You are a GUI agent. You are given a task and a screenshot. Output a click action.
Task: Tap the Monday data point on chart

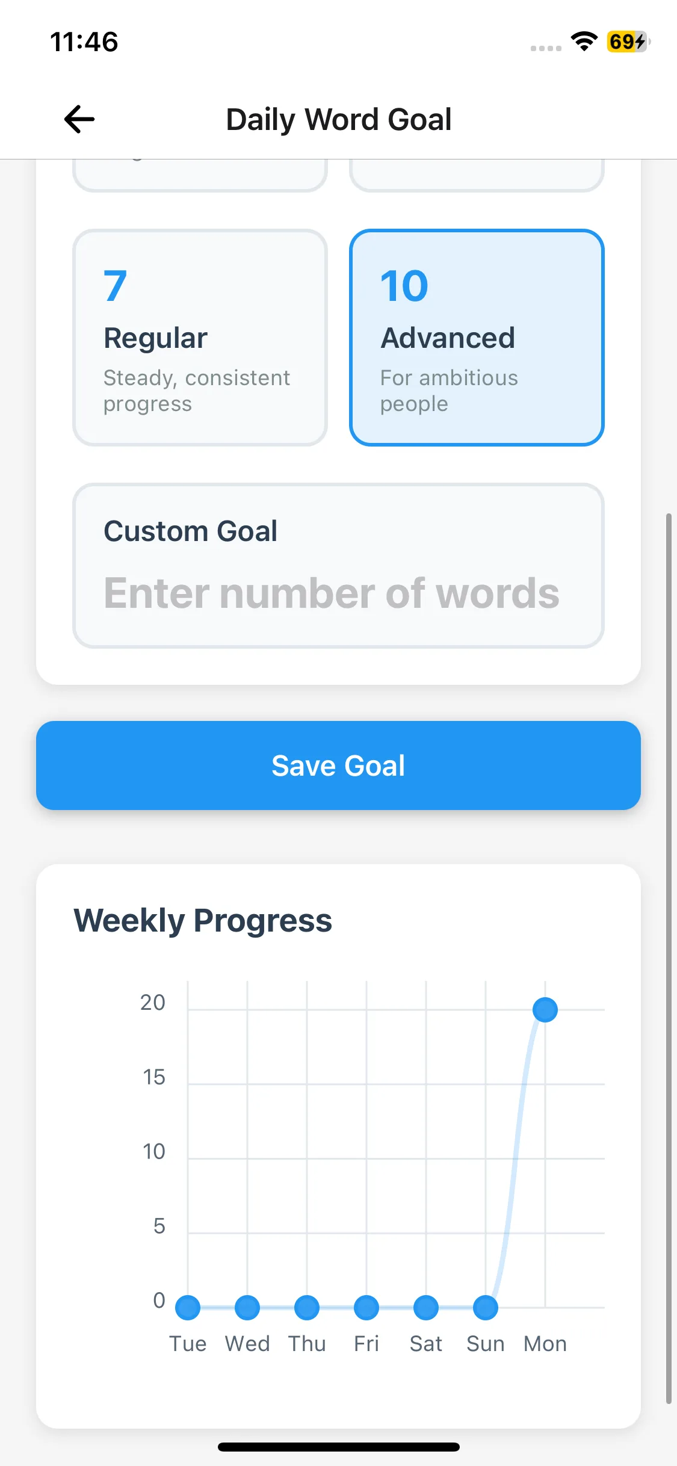[x=545, y=1009]
